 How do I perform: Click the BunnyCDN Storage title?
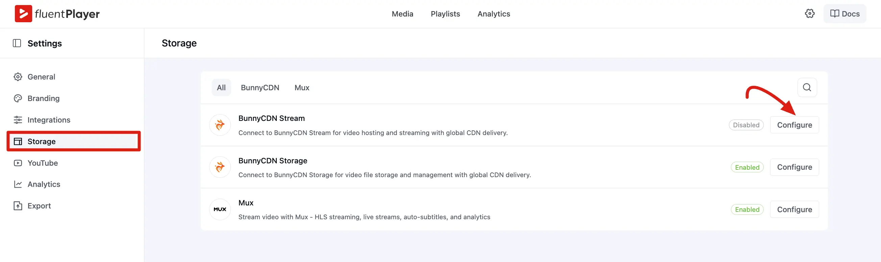(273, 161)
